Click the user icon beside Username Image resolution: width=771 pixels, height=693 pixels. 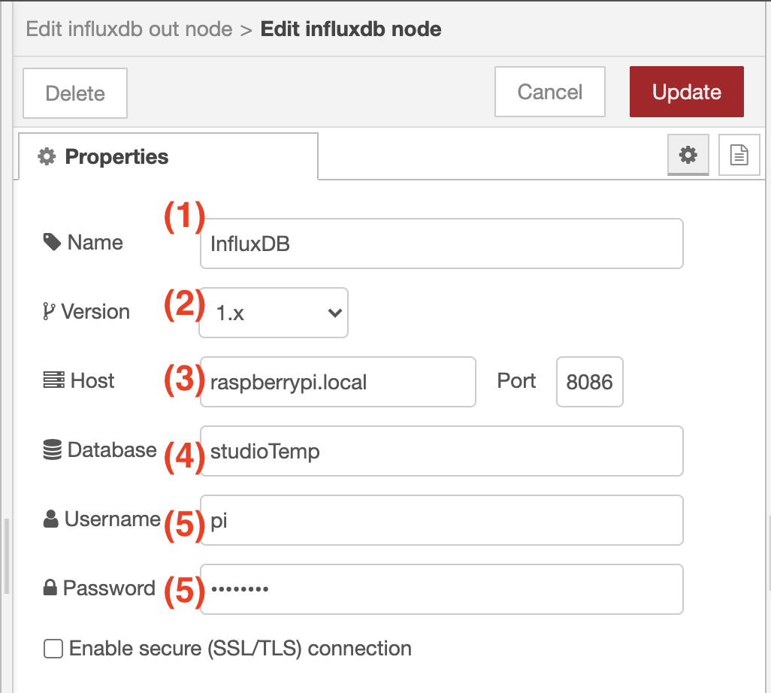click(x=50, y=519)
